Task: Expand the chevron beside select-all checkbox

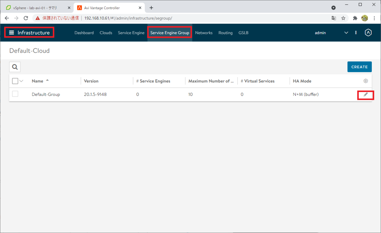Action: click(x=21, y=81)
